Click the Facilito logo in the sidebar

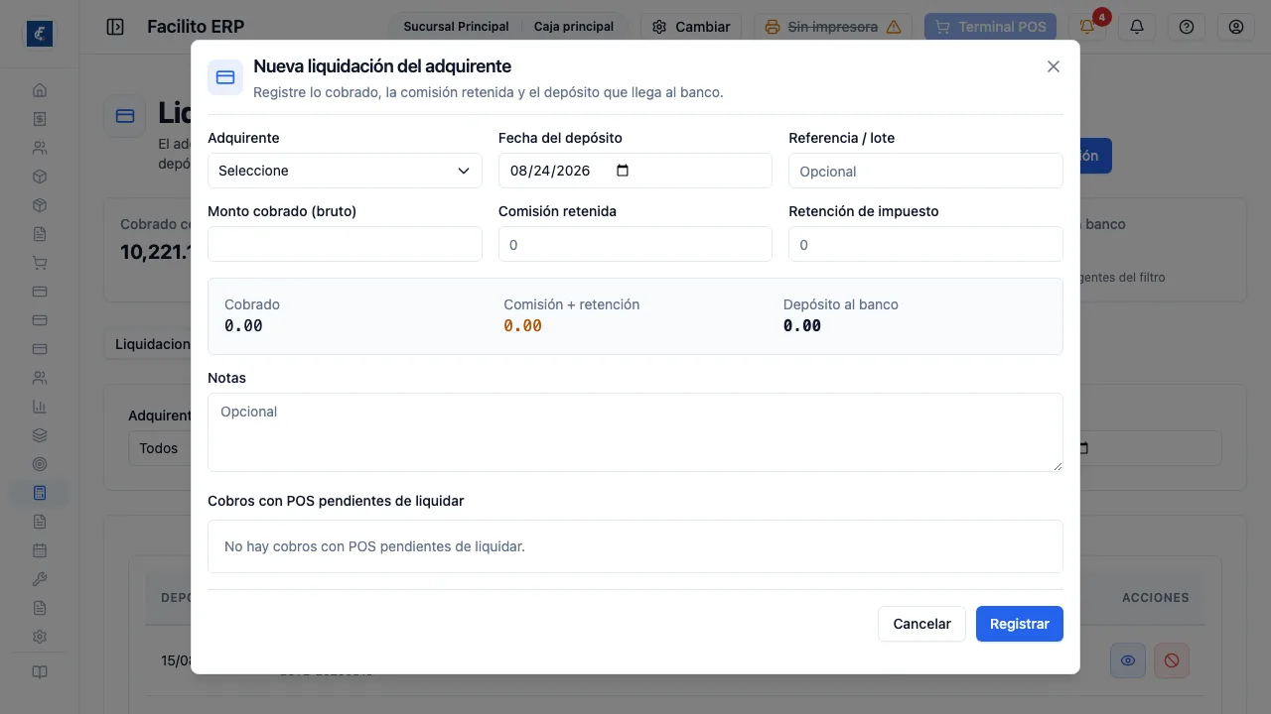[x=40, y=34]
